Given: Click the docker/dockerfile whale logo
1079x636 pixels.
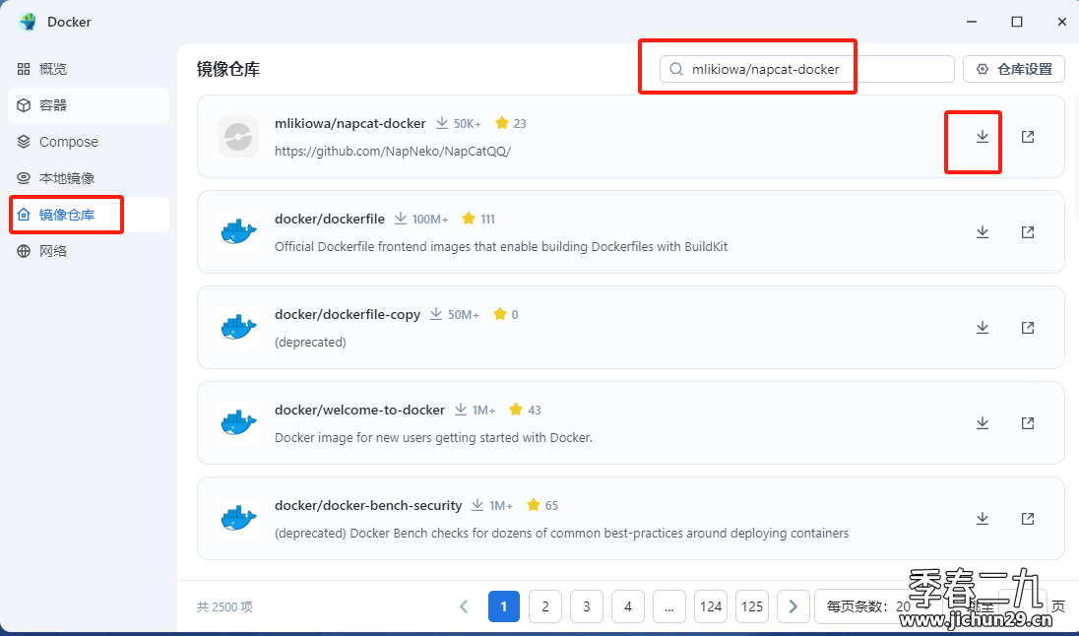Looking at the screenshot, I should (x=238, y=232).
